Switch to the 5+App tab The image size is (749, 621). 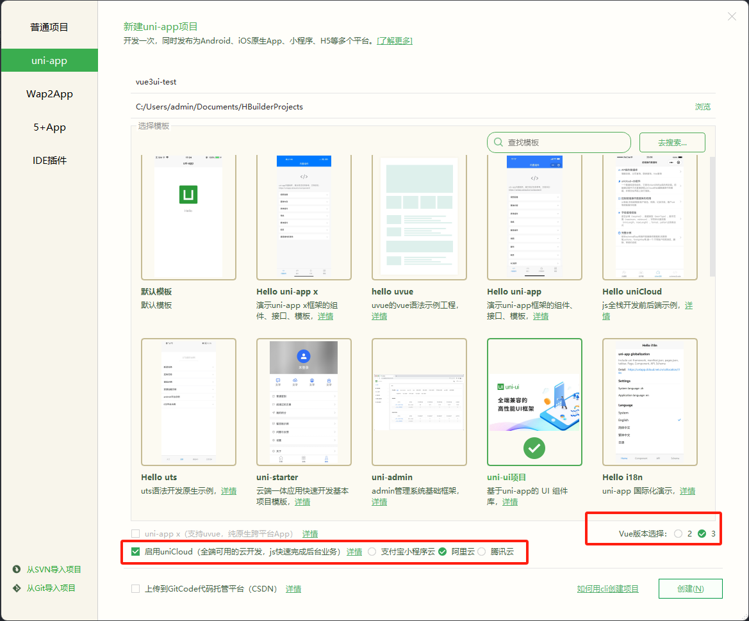pos(49,127)
